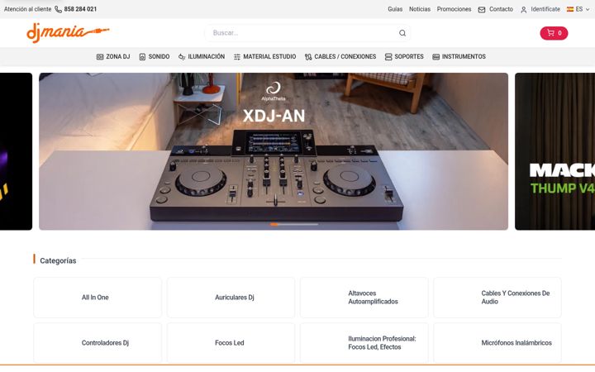
Task: Call customer service number 858 284 021
Action: 80,9
